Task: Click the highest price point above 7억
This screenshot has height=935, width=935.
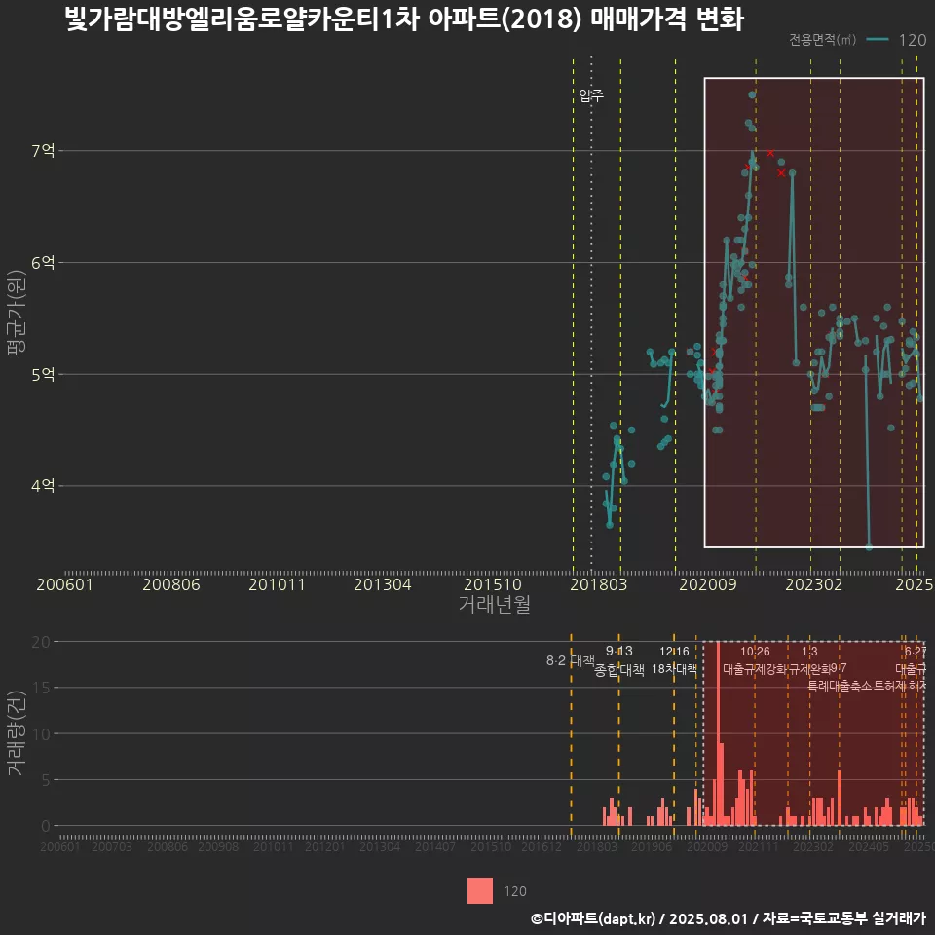Action: 753,94
